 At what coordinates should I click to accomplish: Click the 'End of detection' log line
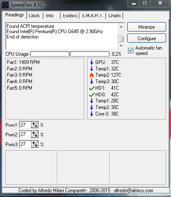click(22, 37)
